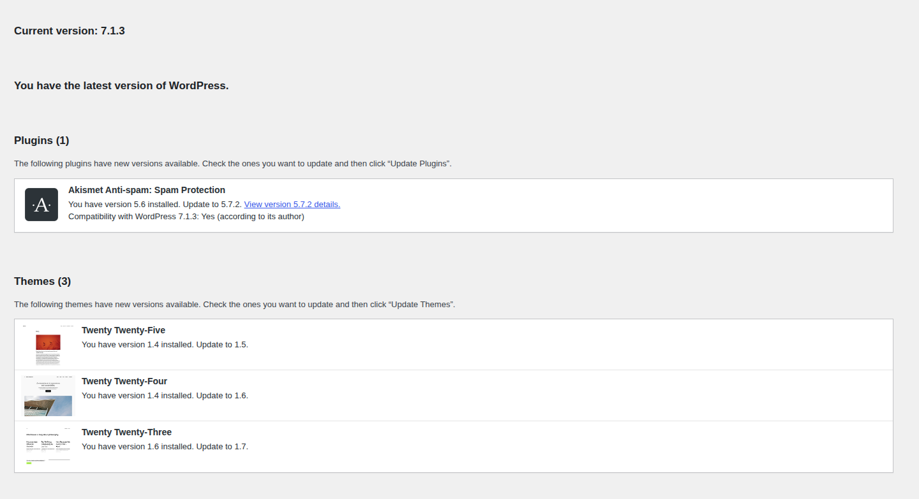Viewport: 919px width, 499px height.
Task: Click the latest version of WordPress notice
Action: coord(121,85)
